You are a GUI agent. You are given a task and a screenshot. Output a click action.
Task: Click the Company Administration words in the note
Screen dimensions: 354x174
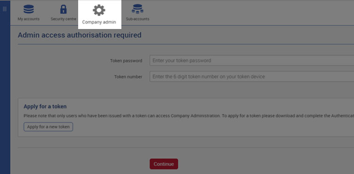195,116
